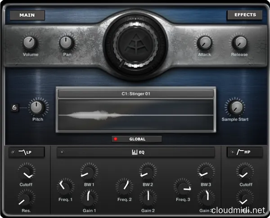The width and height of the screenshot is (270, 218).
Task: Click the EQ bars icon
Action: 135,152
